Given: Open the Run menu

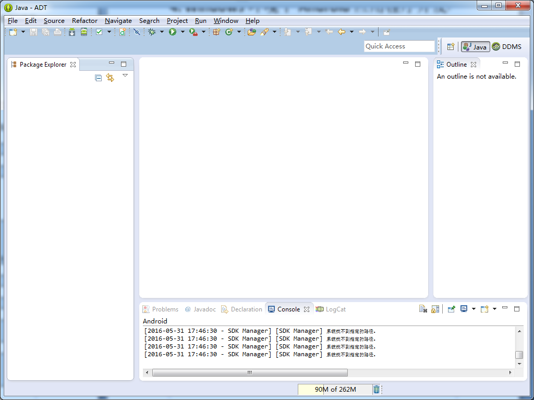Looking at the screenshot, I should point(201,21).
